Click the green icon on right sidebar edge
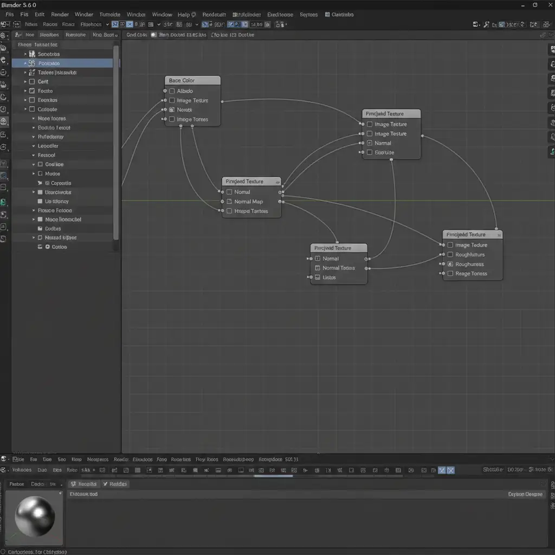The image size is (555, 555). click(551, 151)
